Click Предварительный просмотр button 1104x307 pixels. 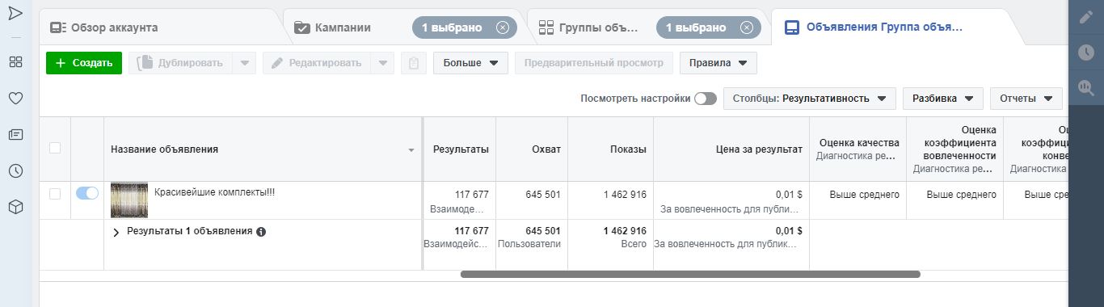(x=594, y=63)
